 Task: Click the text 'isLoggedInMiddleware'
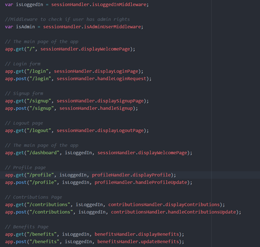point(119,5)
